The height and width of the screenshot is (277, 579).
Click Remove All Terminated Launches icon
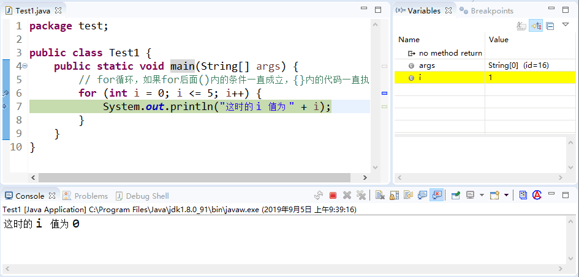(361, 196)
